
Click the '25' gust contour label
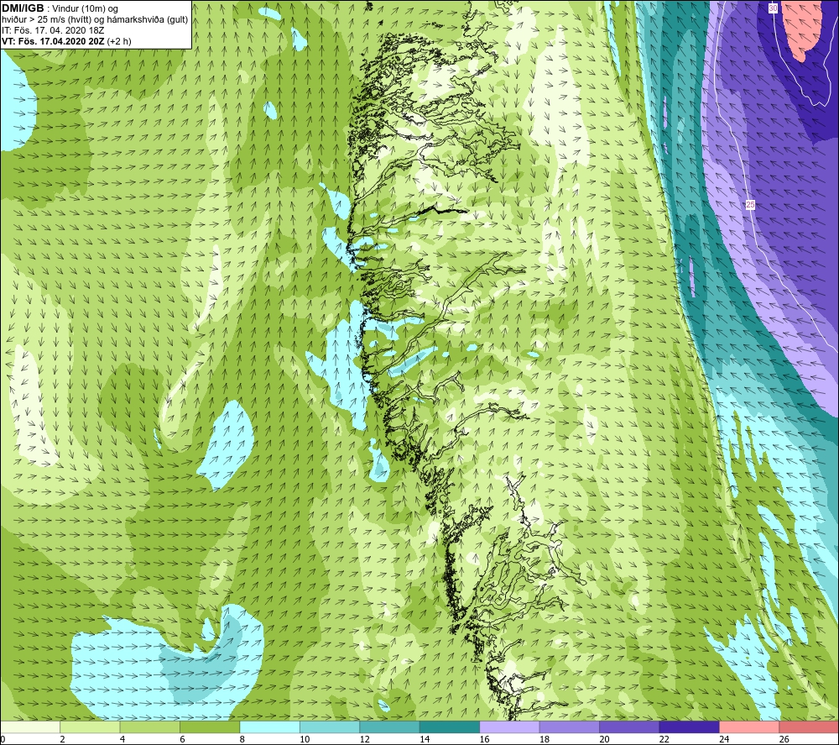click(x=750, y=205)
